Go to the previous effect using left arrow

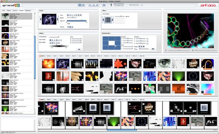click(103, 20)
